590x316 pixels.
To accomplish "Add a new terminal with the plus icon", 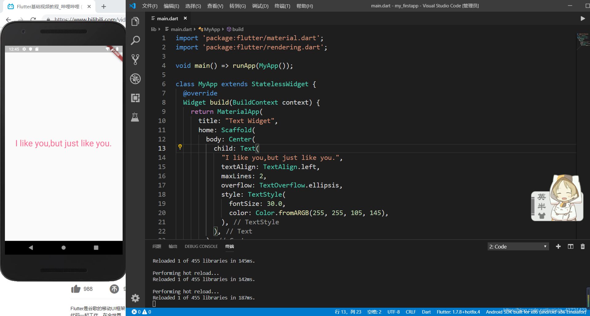I will [558, 246].
